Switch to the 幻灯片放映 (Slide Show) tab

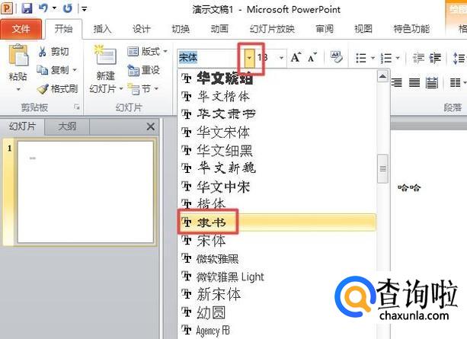[x=272, y=29]
